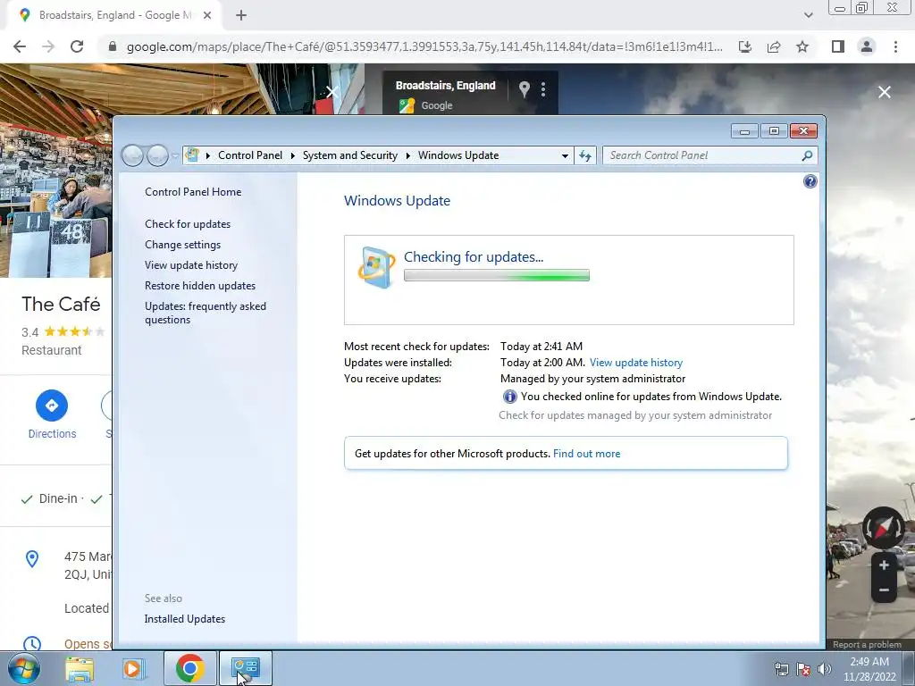Close the Broadstairs Google Maps tab

(207, 15)
